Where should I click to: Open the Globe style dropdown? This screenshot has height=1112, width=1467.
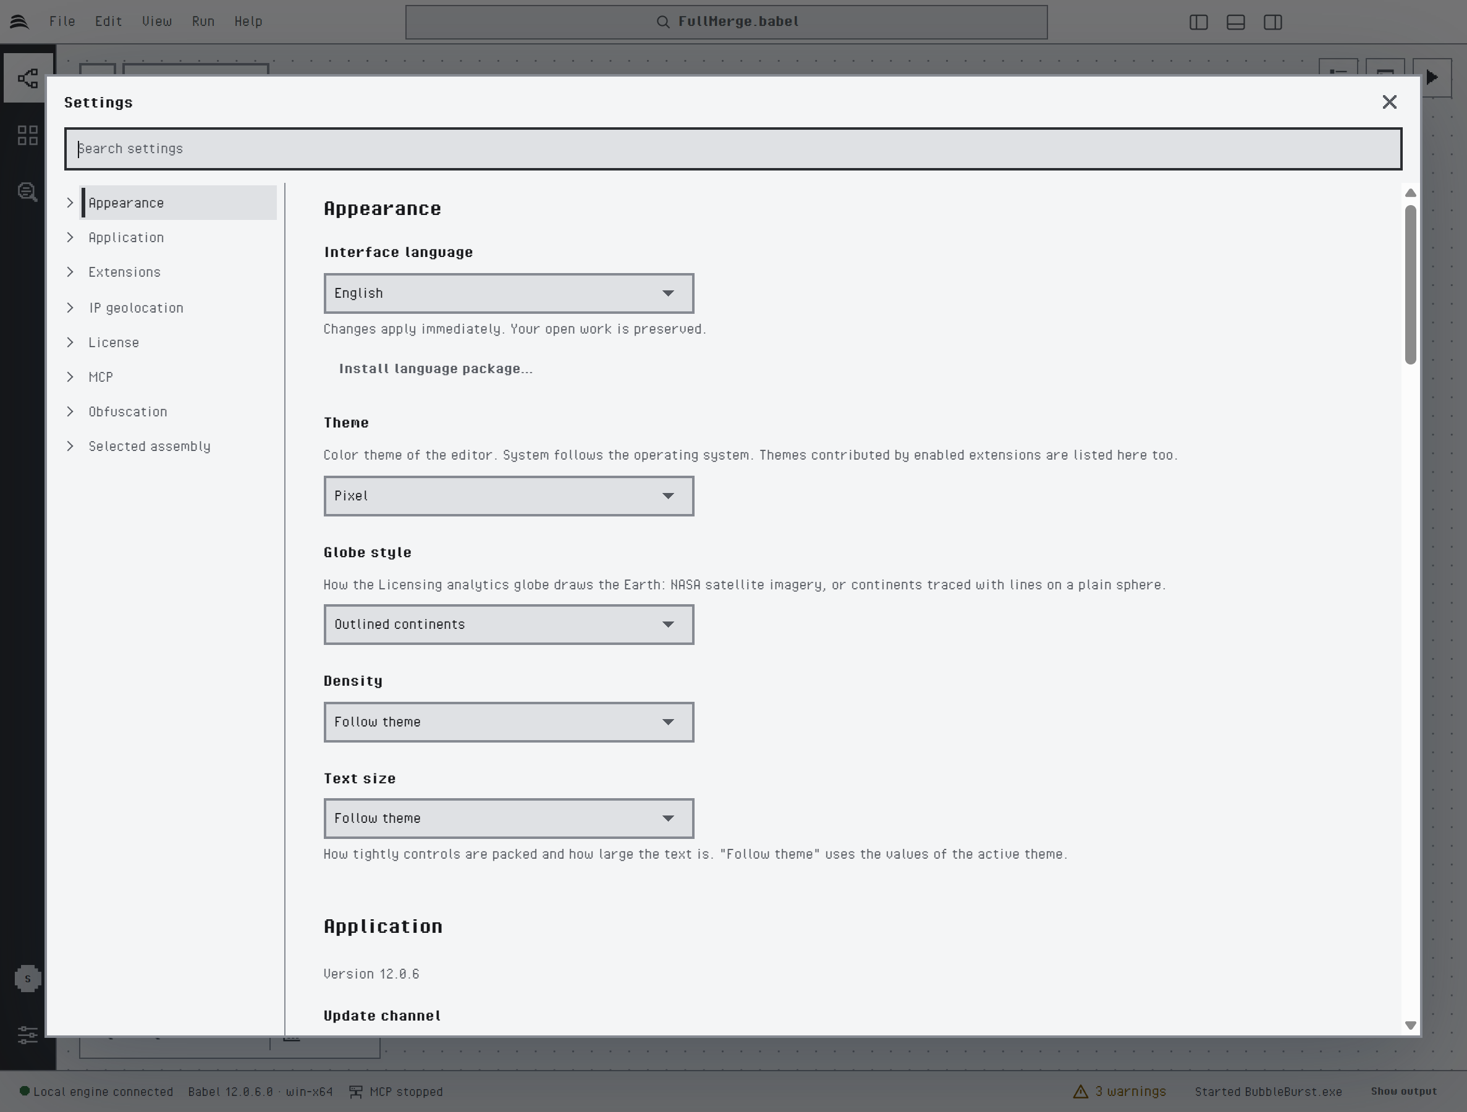click(509, 625)
